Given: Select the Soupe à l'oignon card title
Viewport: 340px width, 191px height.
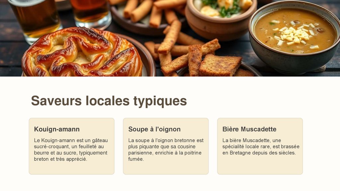Looking at the screenshot, I should (x=154, y=129).
